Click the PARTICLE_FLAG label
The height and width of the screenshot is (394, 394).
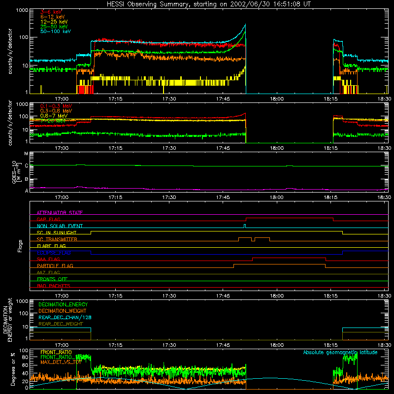(x=55, y=266)
